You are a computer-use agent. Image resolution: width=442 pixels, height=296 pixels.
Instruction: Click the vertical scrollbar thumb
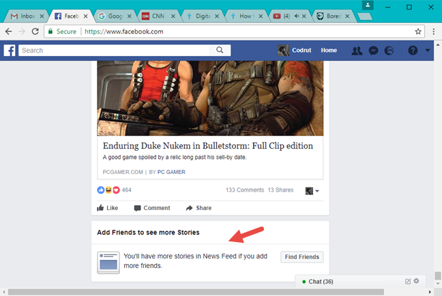437,276
